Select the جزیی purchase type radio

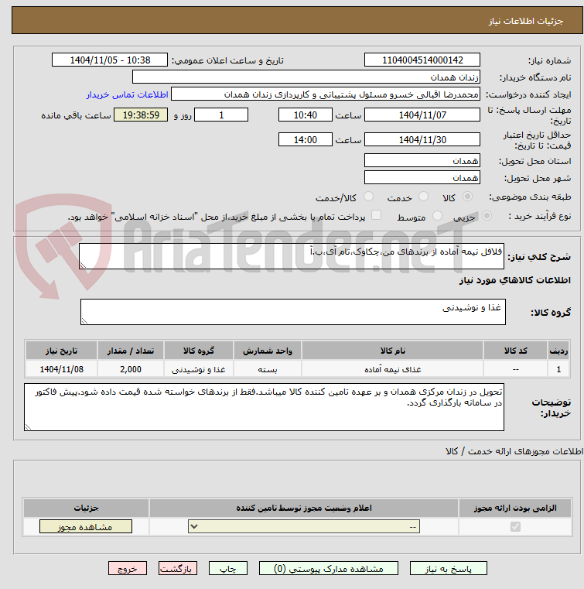pyautogui.click(x=487, y=216)
